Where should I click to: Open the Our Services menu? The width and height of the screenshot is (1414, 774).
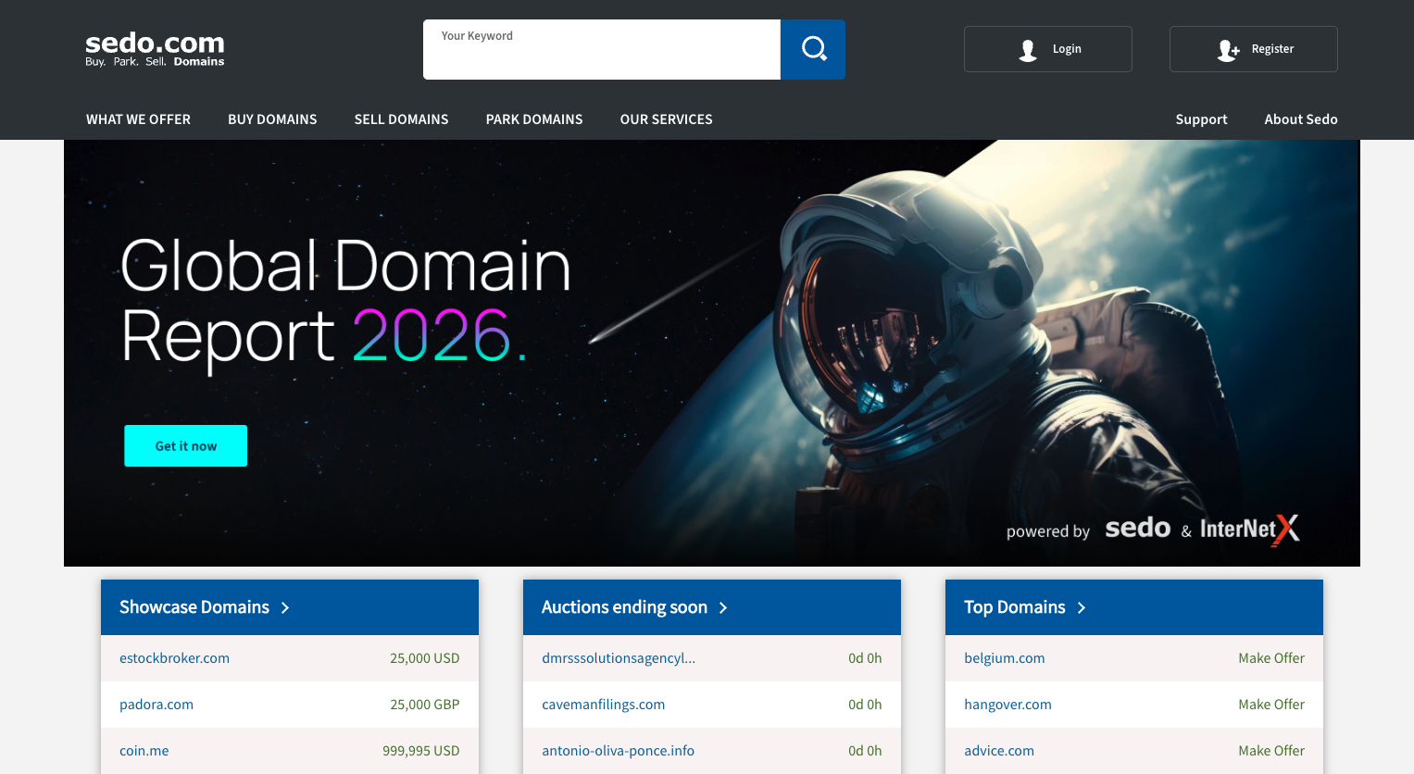click(666, 119)
